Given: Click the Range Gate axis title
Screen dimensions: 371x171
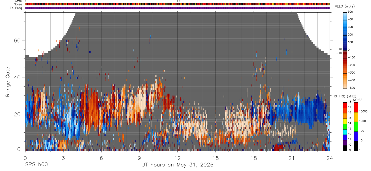Looking at the screenshot, I should coord(8,82).
